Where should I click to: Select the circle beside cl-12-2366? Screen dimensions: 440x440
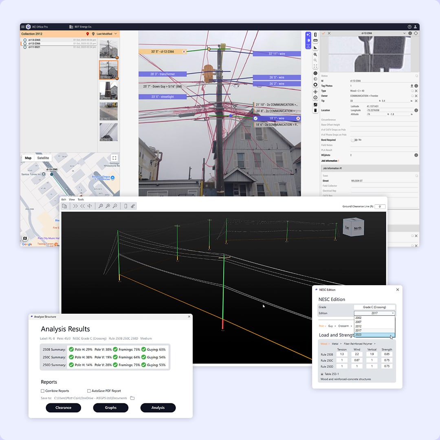pos(25,44)
